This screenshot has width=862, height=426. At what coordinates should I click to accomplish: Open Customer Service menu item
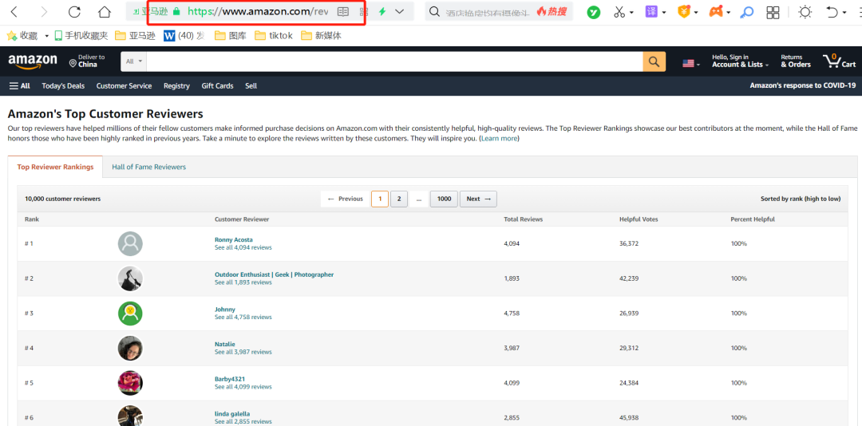124,85
